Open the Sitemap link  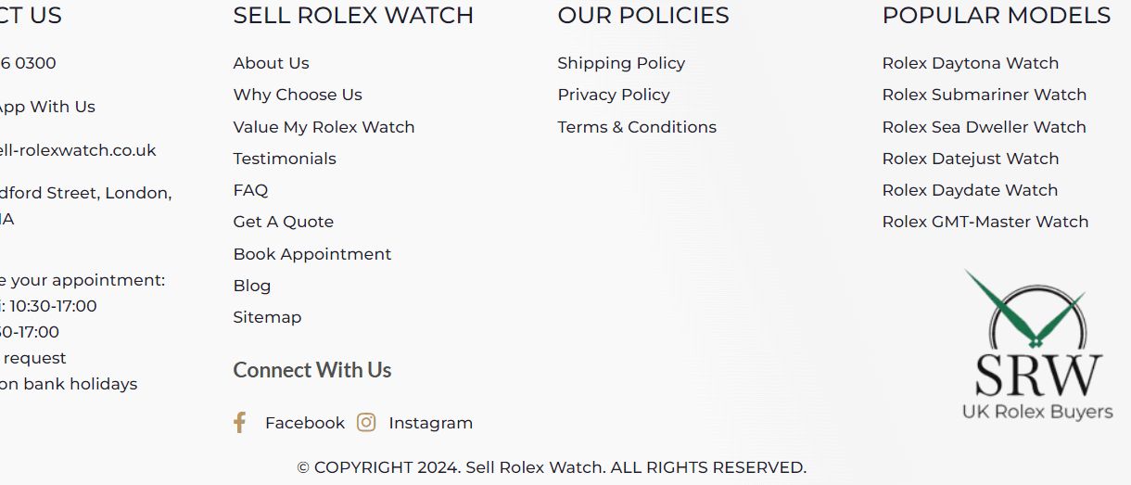pos(267,317)
